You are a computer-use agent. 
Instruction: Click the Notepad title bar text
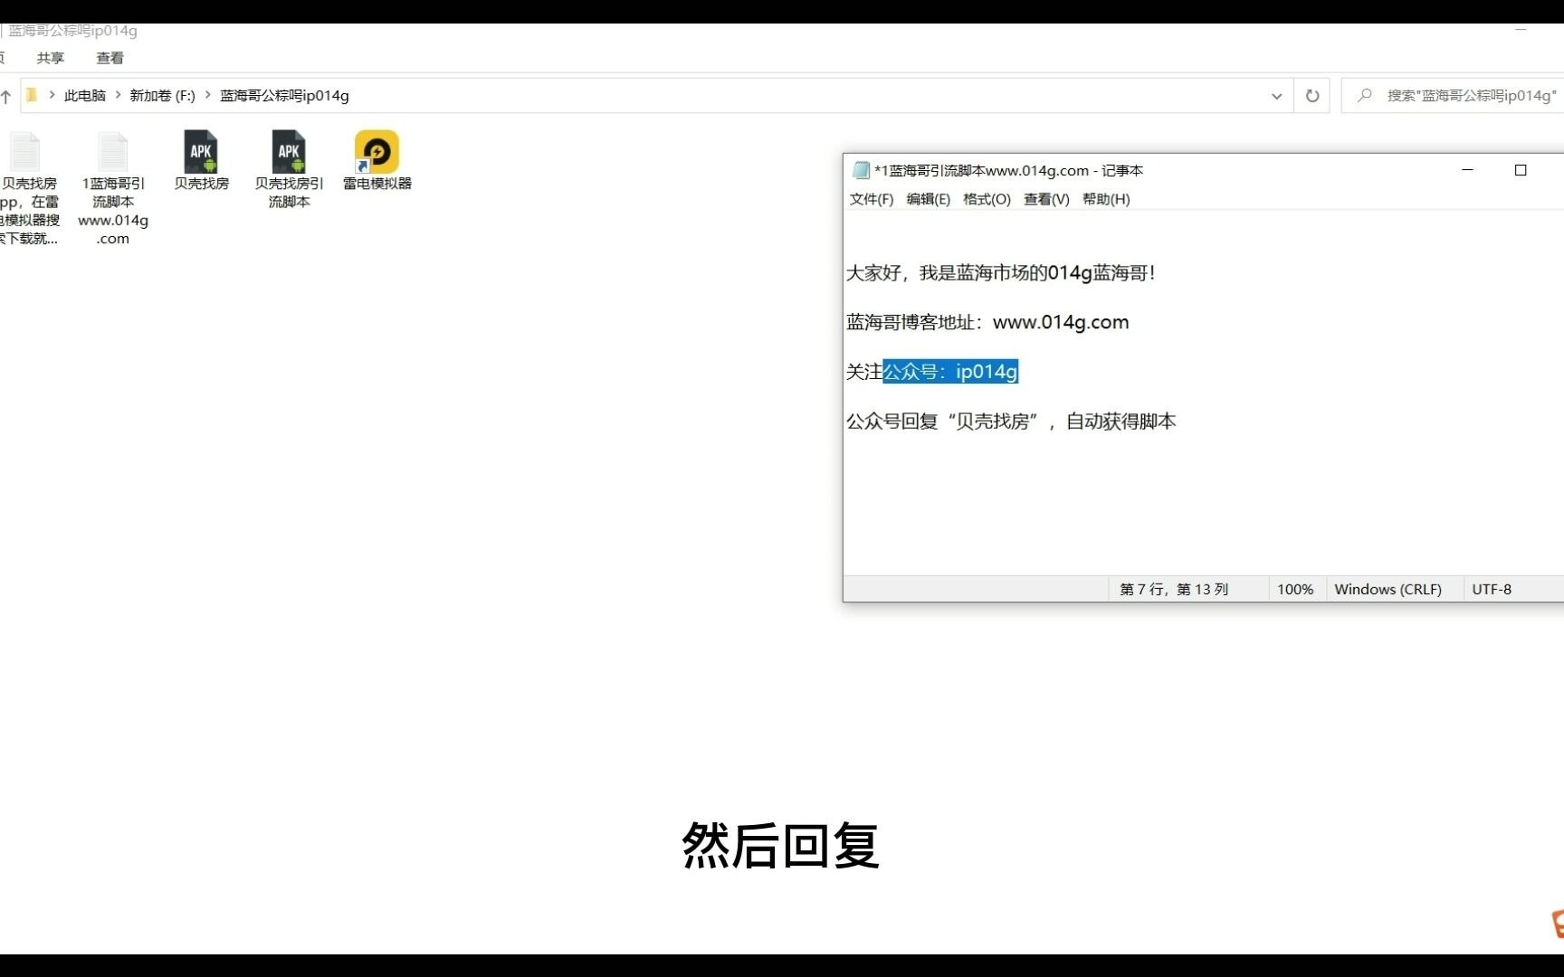pos(1008,170)
